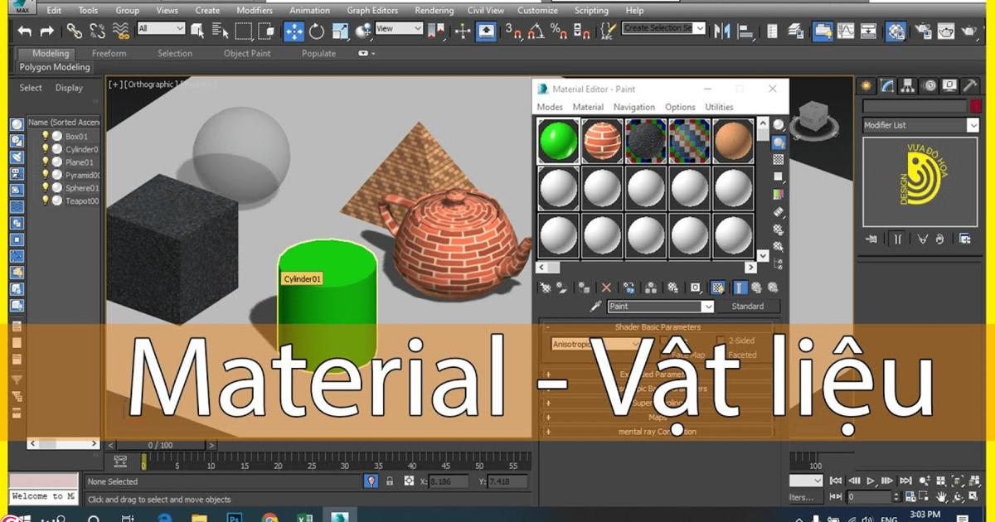
Task: Expand the mental ray Connection rollout
Action: click(x=657, y=432)
